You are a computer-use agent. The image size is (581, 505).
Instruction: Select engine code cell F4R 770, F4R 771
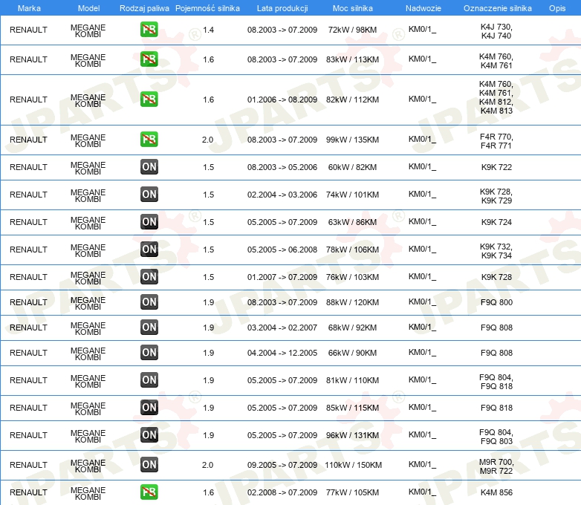496,141
